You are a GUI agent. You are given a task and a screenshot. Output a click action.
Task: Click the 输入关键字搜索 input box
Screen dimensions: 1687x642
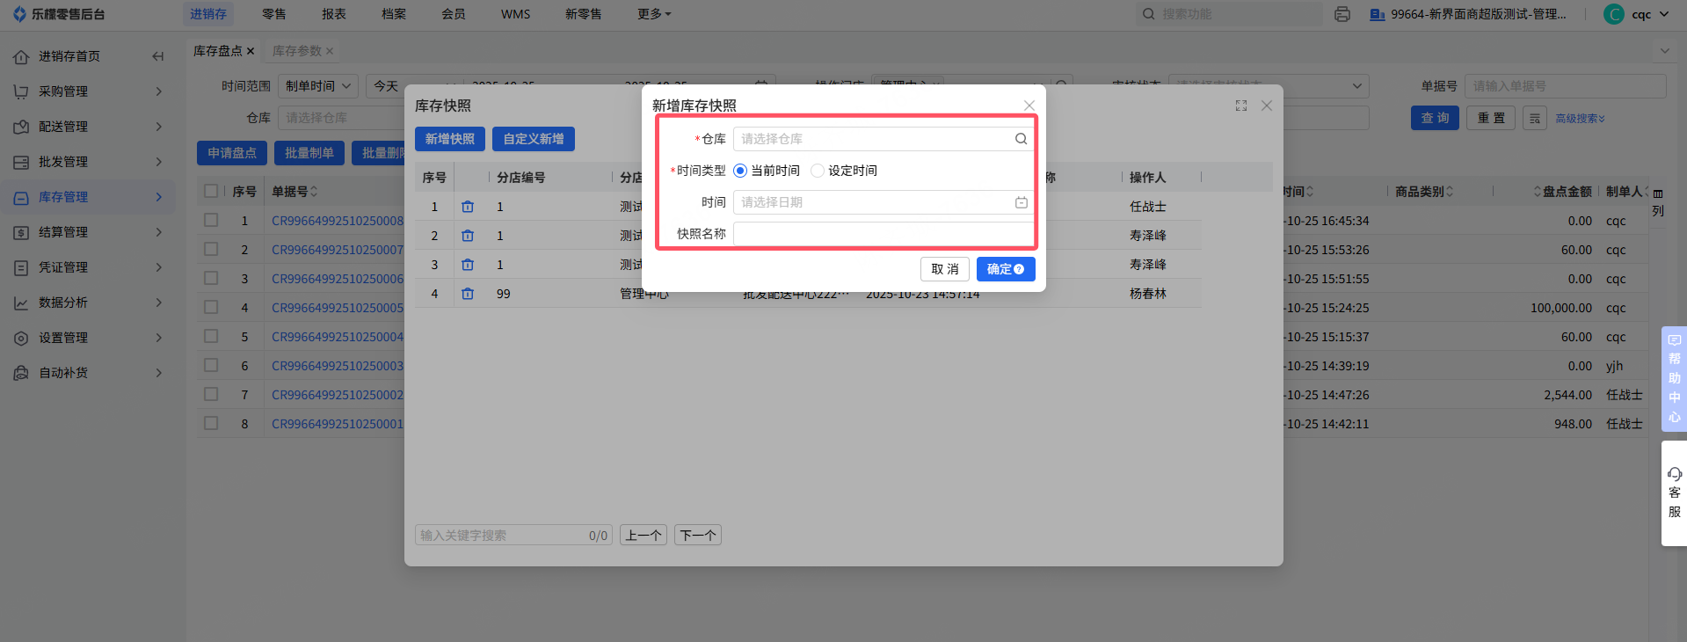coord(513,535)
